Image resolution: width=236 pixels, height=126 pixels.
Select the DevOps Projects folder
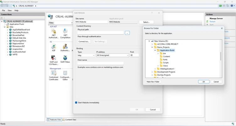click(164, 75)
